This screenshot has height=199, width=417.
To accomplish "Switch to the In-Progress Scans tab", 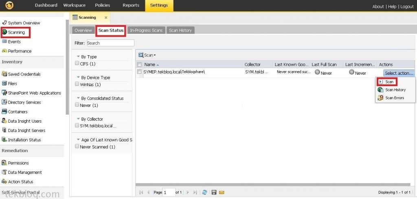I will pos(146,30).
